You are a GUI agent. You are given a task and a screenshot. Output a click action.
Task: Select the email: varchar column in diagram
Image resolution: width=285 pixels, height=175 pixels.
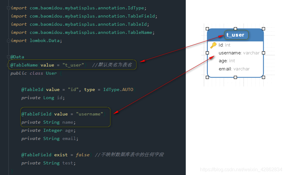[x=234, y=69]
